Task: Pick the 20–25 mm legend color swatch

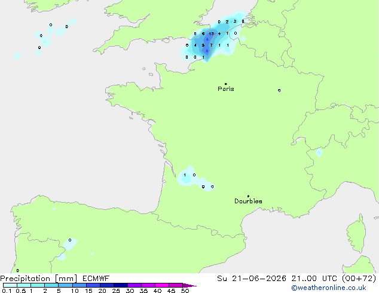Action: pyautogui.click(x=107, y=285)
